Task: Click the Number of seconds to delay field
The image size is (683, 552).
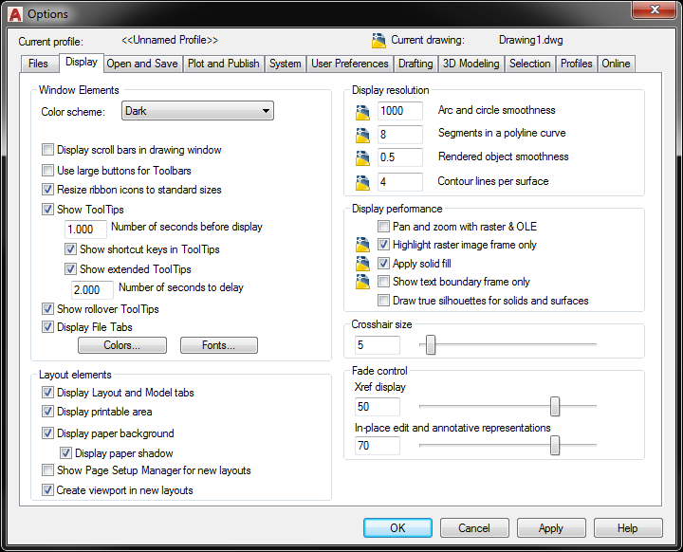Action: pos(92,289)
